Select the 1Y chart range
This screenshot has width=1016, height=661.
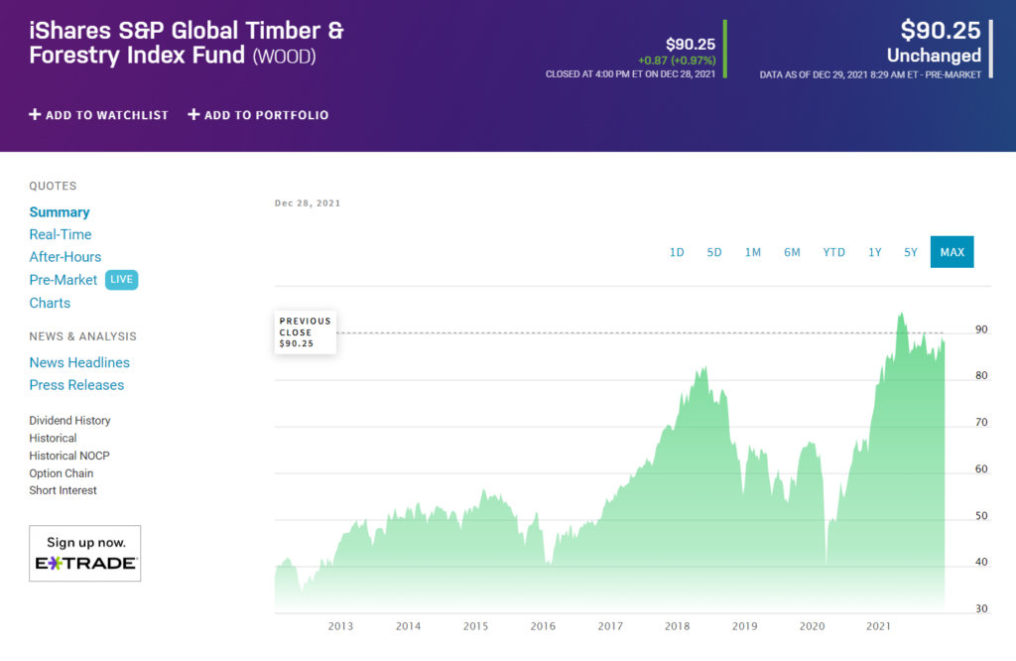coord(874,252)
